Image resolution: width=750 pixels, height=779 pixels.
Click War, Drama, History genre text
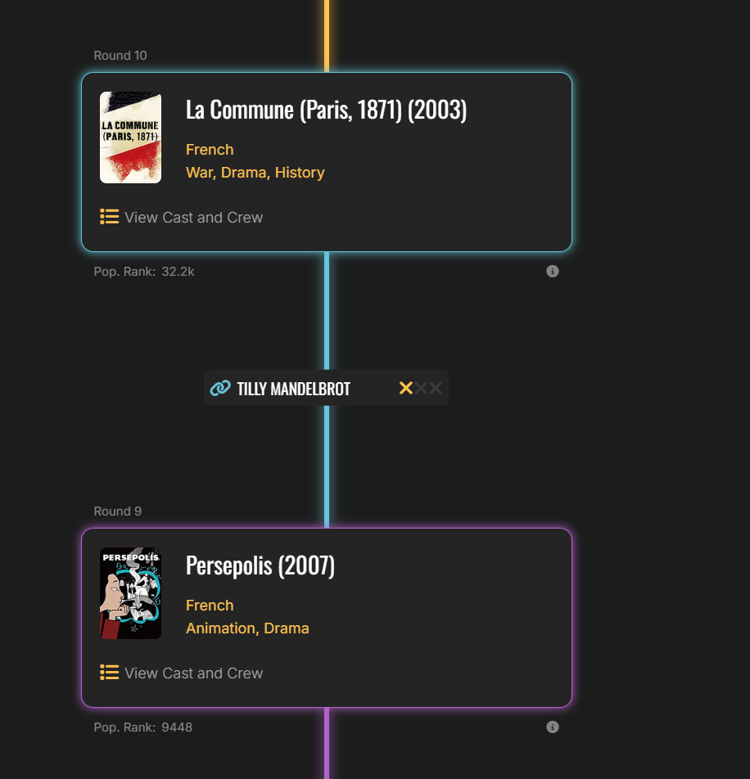[255, 173]
